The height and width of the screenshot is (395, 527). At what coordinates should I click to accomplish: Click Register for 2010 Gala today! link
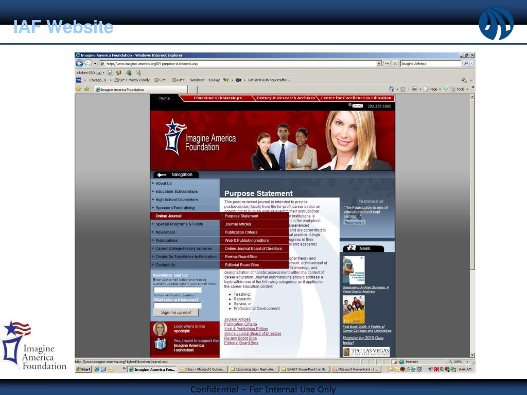(363, 340)
